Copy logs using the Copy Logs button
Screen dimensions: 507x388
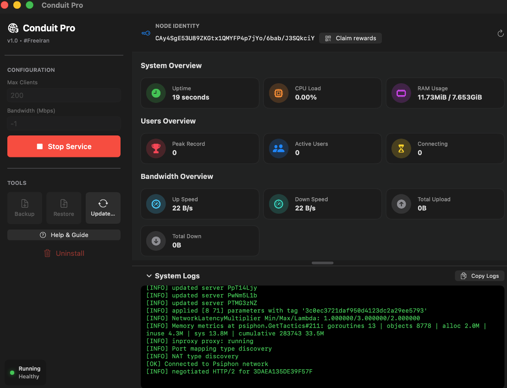tap(479, 276)
